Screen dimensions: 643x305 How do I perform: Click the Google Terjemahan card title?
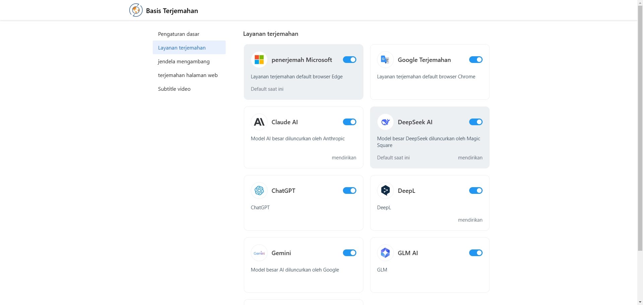click(x=424, y=60)
